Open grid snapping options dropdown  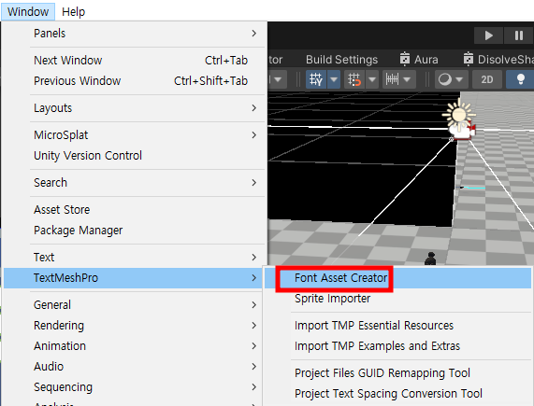pos(372,80)
